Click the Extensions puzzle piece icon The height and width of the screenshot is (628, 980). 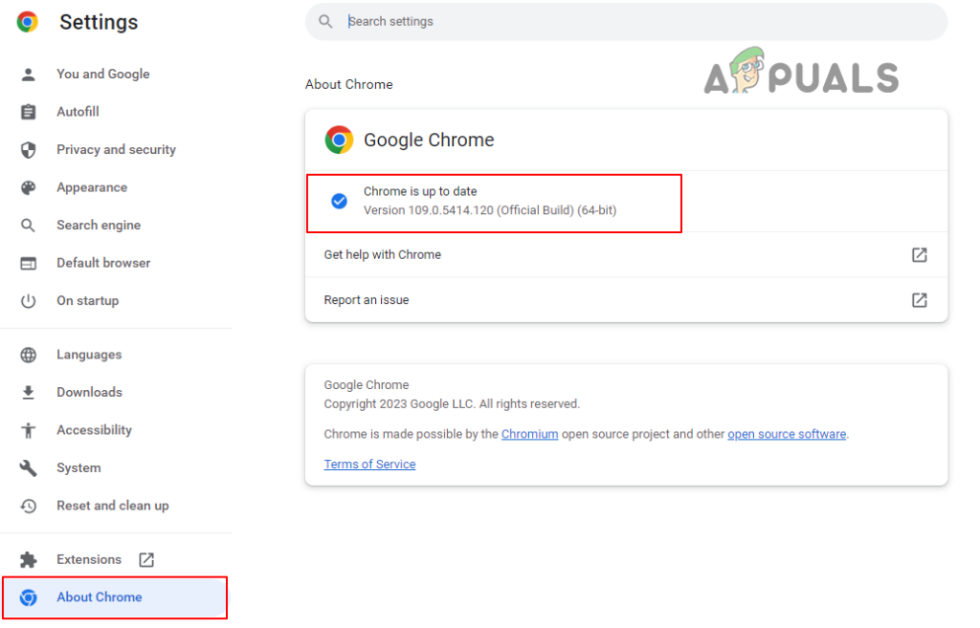28,560
